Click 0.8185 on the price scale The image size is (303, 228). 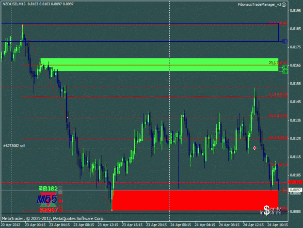pos(296,29)
